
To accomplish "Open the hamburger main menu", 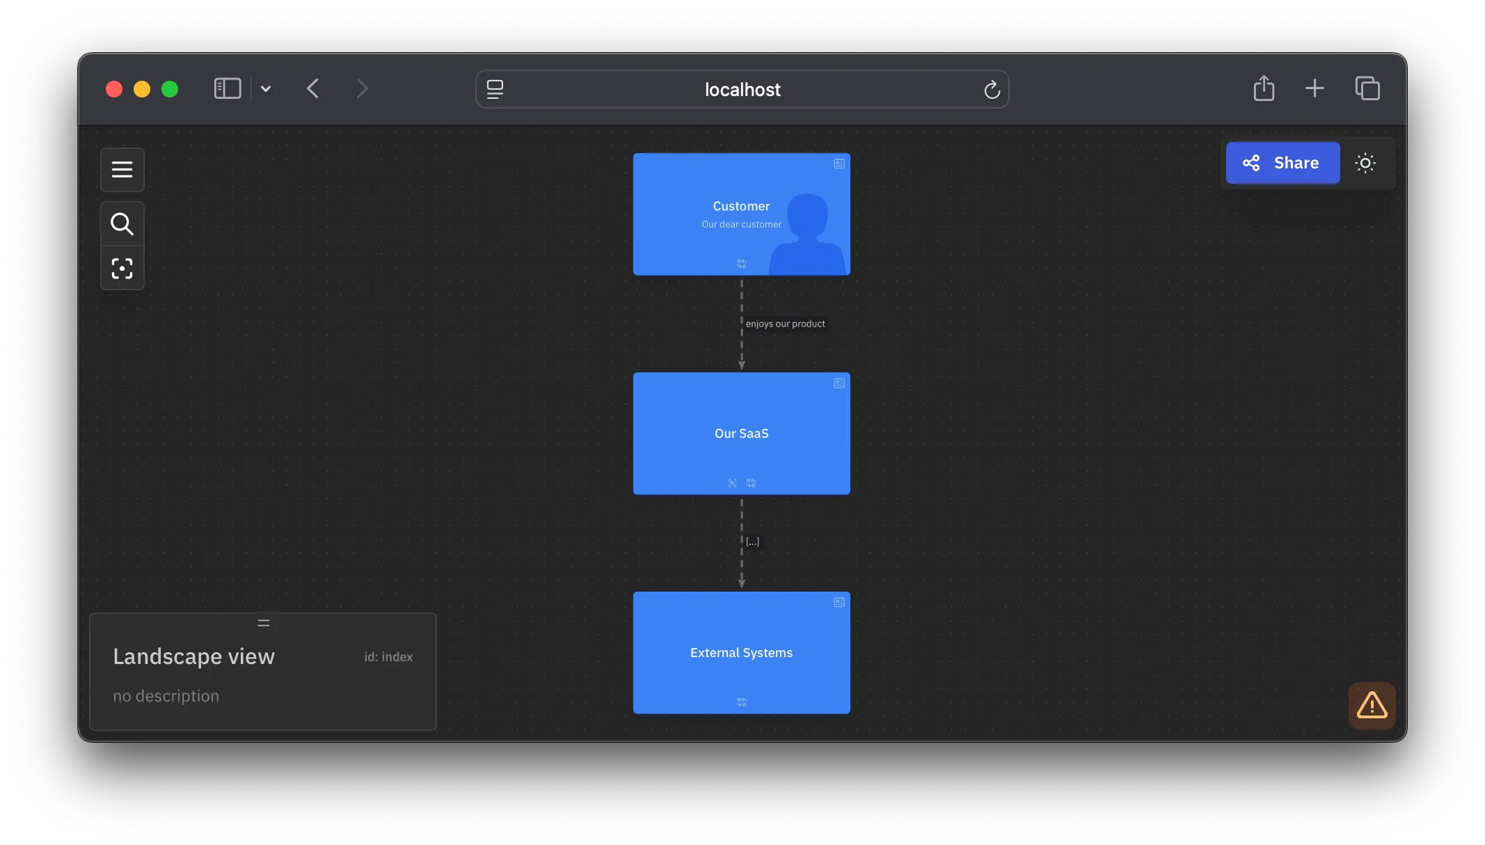I will (x=122, y=169).
